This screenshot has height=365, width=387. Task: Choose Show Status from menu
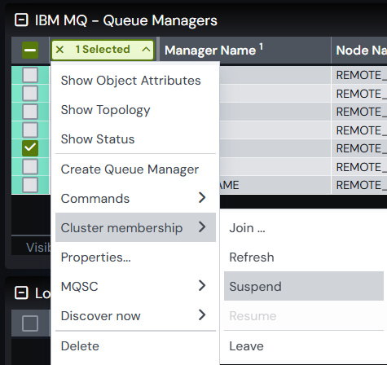click(135, 139)
